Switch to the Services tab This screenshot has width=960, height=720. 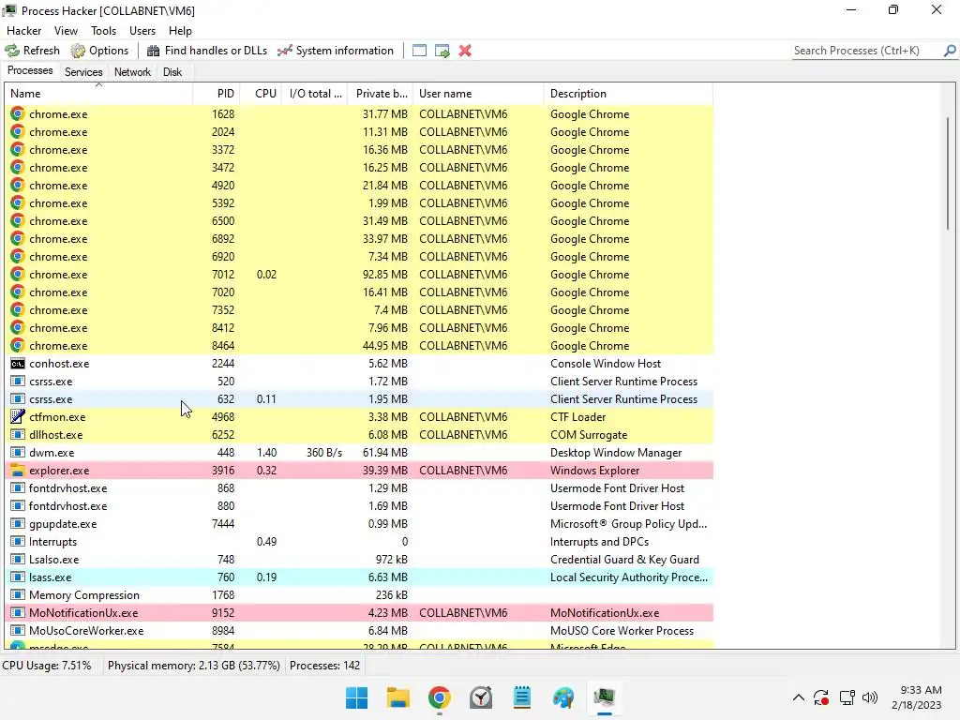pyautogui.click(x=83, y=71)
